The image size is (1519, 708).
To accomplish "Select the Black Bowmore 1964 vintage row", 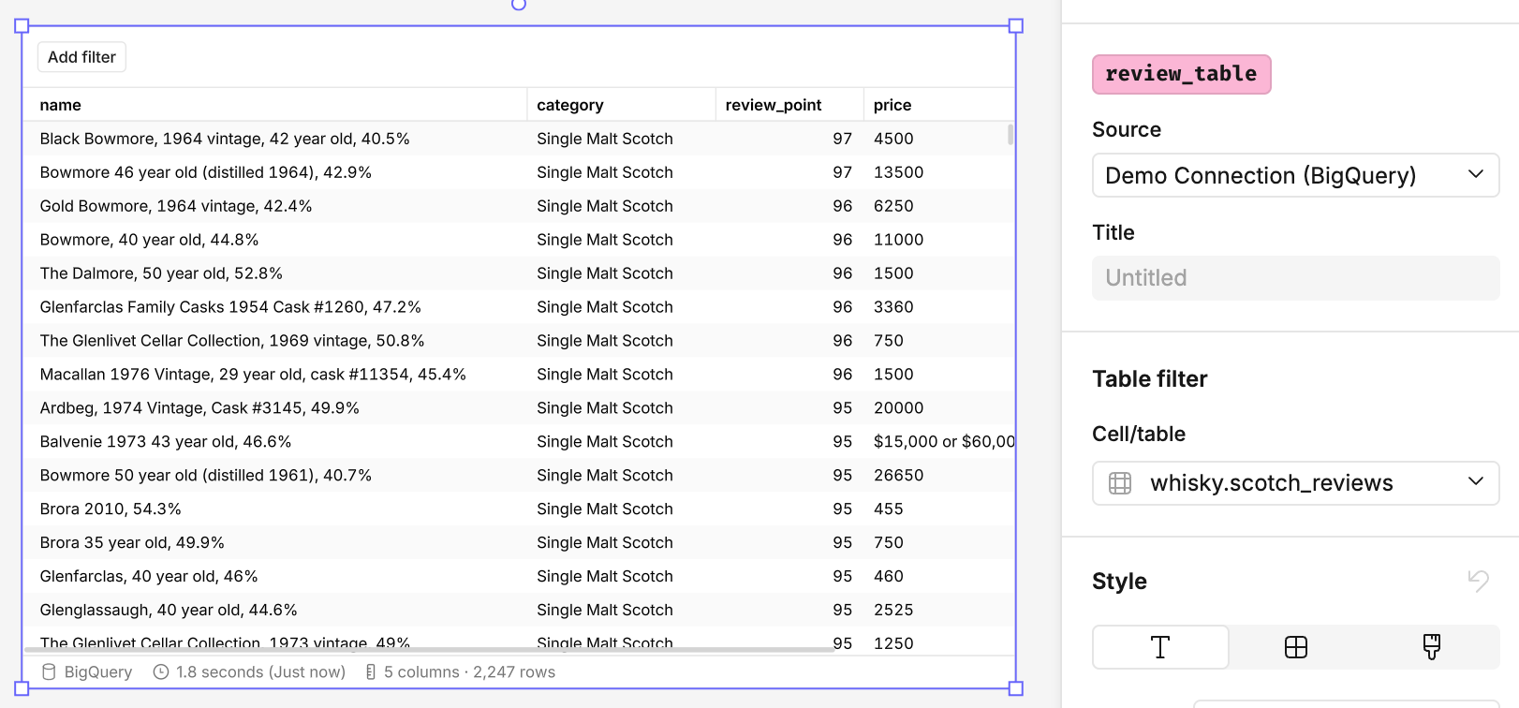I will [x=225, y=139].
